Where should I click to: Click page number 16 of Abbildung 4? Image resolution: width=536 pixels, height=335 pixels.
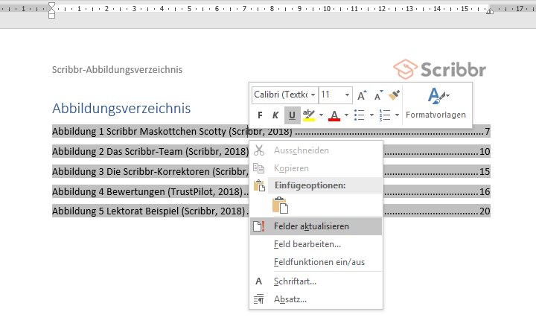(x=485, y=191)
